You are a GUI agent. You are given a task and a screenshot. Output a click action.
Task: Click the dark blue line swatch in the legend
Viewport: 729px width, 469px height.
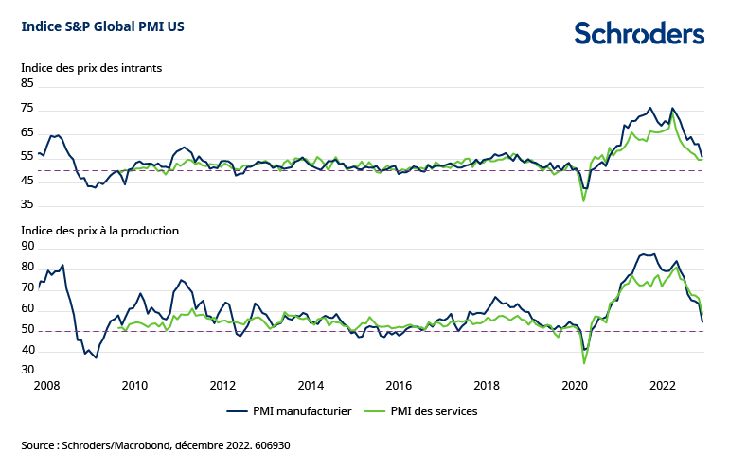click(237, 411)
